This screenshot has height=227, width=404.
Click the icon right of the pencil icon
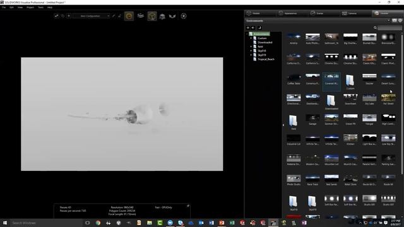pos(119,16)
